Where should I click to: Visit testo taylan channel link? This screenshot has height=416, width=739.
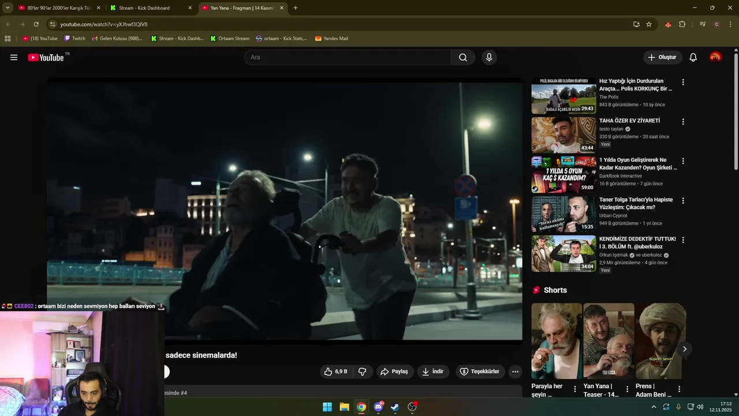(611, 129)
